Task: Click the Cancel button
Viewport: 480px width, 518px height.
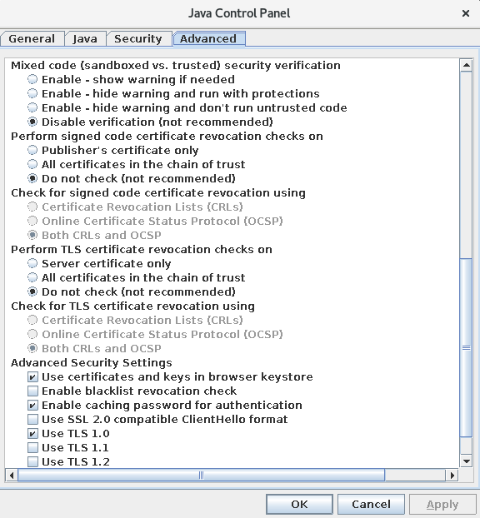Action: coord(371,505)
